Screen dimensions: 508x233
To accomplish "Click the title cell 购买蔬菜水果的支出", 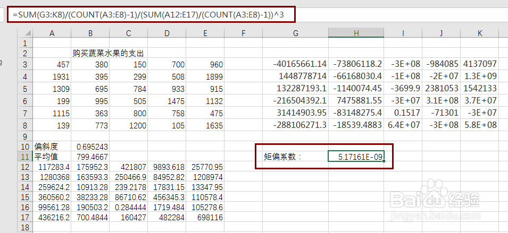I will pos(108,53).
